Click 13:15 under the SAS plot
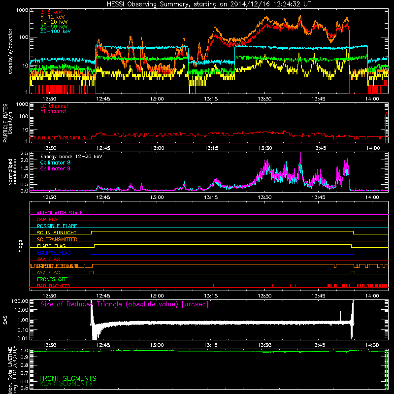The image size is (394, 394). coord(211,345)
